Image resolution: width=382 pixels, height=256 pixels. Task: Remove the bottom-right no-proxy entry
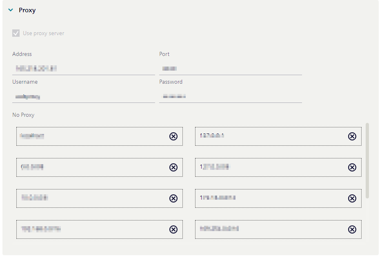[352, 229]
